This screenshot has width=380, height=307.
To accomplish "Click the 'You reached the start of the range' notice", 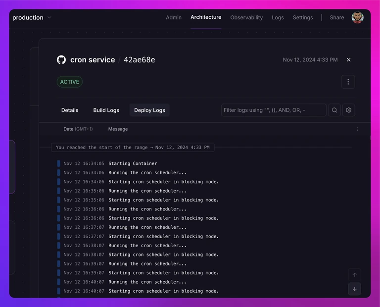I will pos(133,147).
